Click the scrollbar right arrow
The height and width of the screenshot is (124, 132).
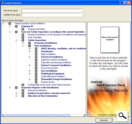coord(84,115)
